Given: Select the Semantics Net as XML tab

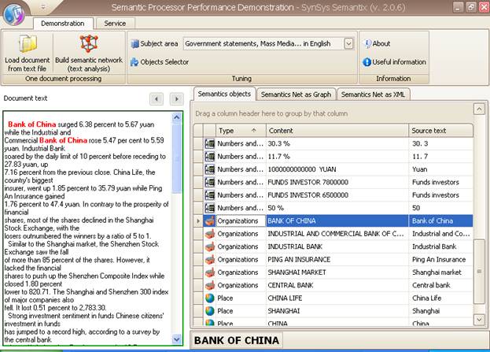Looking at the screenshot, I should [x=373, y=94].
